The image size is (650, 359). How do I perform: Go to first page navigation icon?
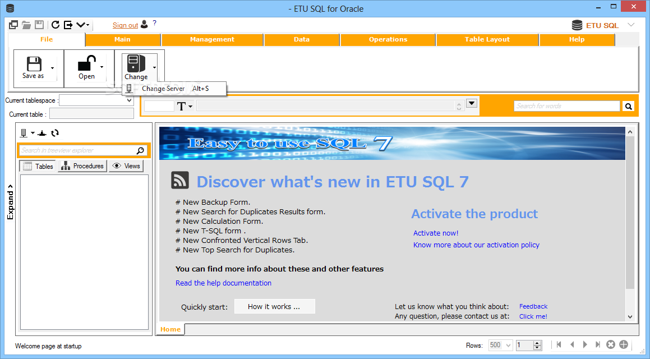pyautogui.click(x=559, y=344)
